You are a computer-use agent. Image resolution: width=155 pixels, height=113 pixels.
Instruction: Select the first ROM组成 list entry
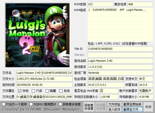coord(117,10)
